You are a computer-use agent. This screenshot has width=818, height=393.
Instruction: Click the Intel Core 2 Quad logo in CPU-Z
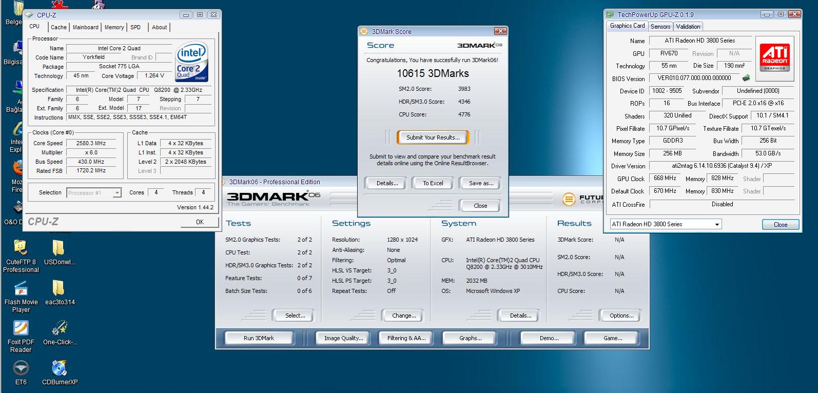pyautogui.click(x=191, y=62)
